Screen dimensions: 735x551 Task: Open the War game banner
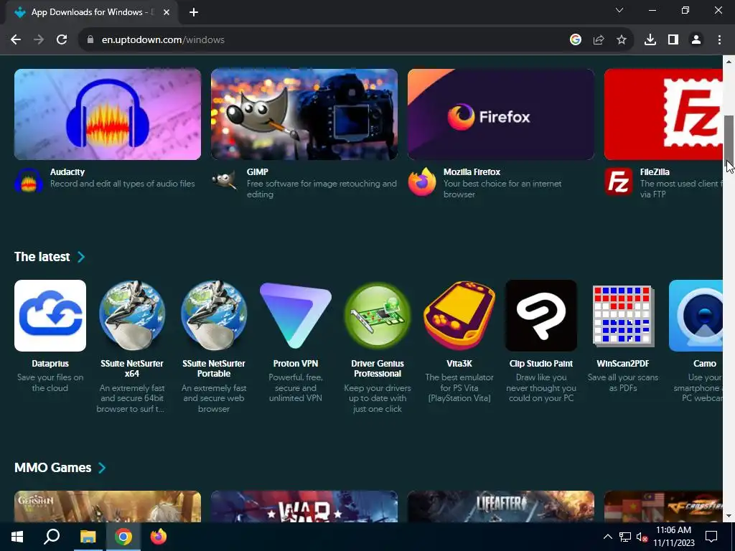point(304,507)
